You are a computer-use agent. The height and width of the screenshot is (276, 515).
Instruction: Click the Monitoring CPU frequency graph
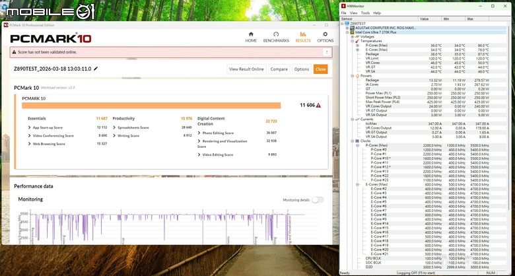tap(168, 226)
